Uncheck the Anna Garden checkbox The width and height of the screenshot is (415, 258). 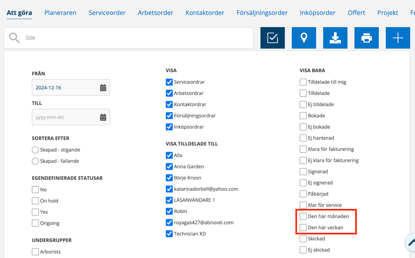click(169, 166)
